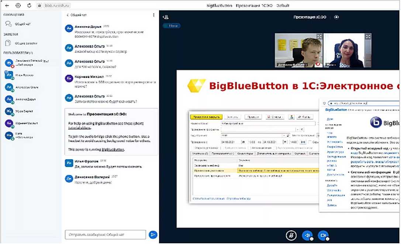Screen dimensions: 401x244
Task: Toggle the users list panel icon
Action: [166, 17]
